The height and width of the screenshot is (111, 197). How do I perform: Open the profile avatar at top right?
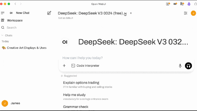(193, 13)
